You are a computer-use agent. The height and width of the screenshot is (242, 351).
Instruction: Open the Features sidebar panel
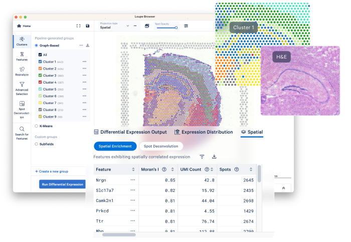pos(22,56)
